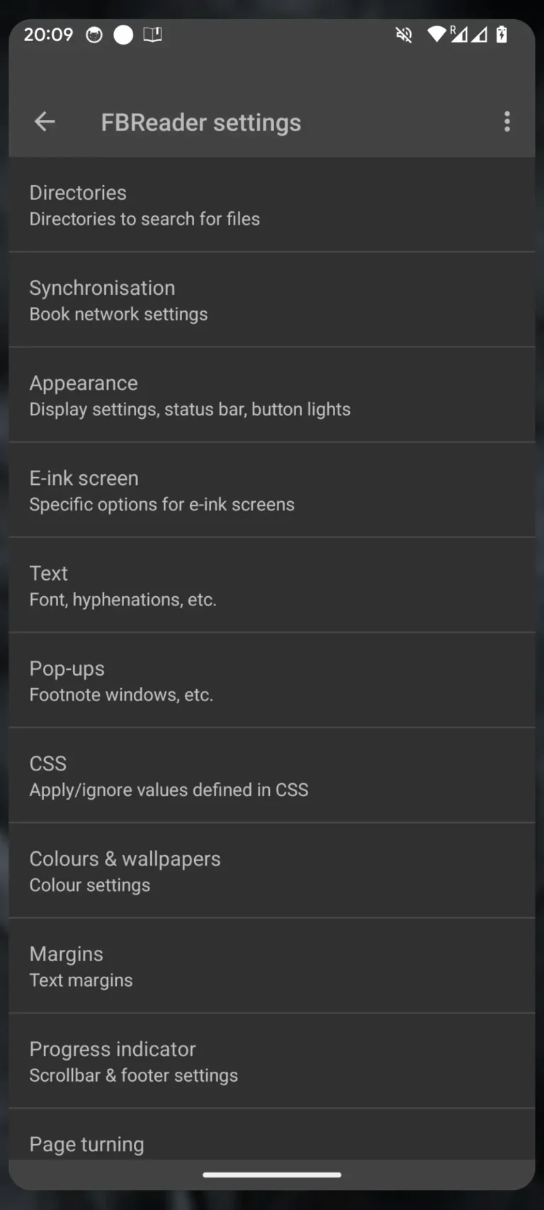Tap the Wi-Fi status icon
Viewport: 544px width, 1210px height.
436,35
